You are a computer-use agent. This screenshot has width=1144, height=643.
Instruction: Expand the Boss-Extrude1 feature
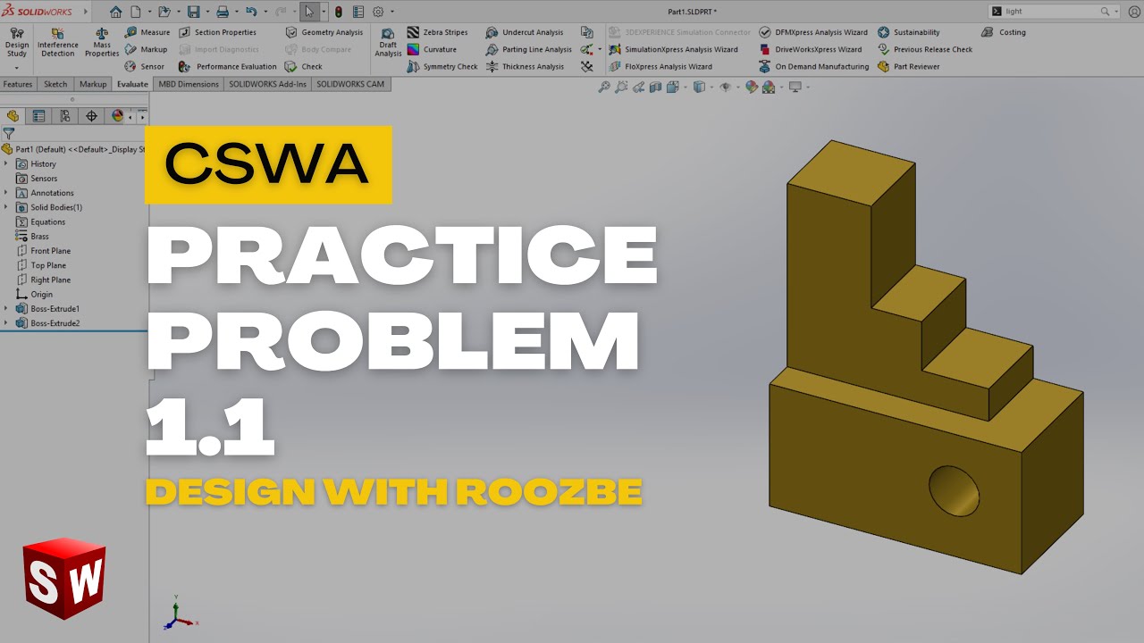click(x=6, y=309)
